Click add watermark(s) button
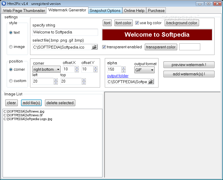This screenshot has height=180, width=223. click(189, 74)
